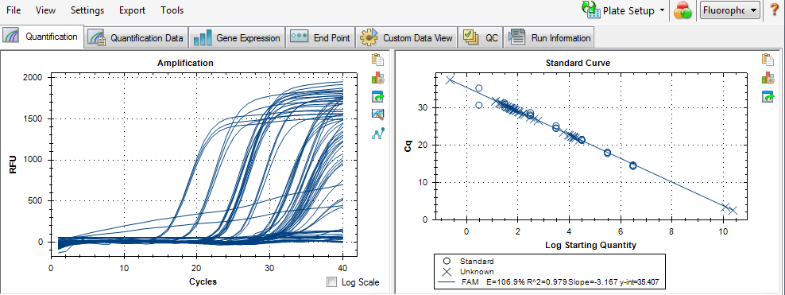Image resolution: width=785 pixels, height=295 pixels.
Task: Switch to the Custom Data View tab
Action: (x=407, y=37)
